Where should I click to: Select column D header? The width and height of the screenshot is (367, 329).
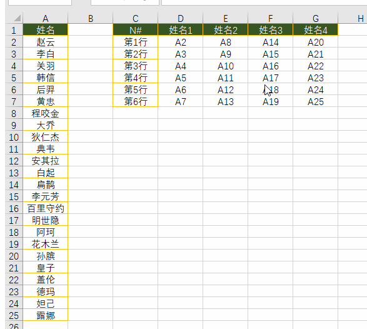(x=180, y=18)
